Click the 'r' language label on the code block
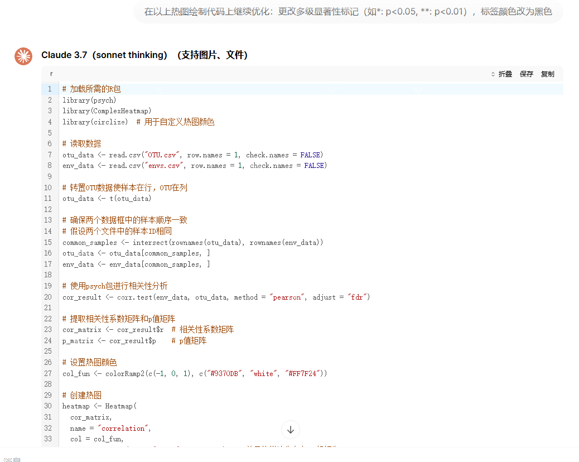The height and width of the screenshot is (462, 579). tap(51, 73)
